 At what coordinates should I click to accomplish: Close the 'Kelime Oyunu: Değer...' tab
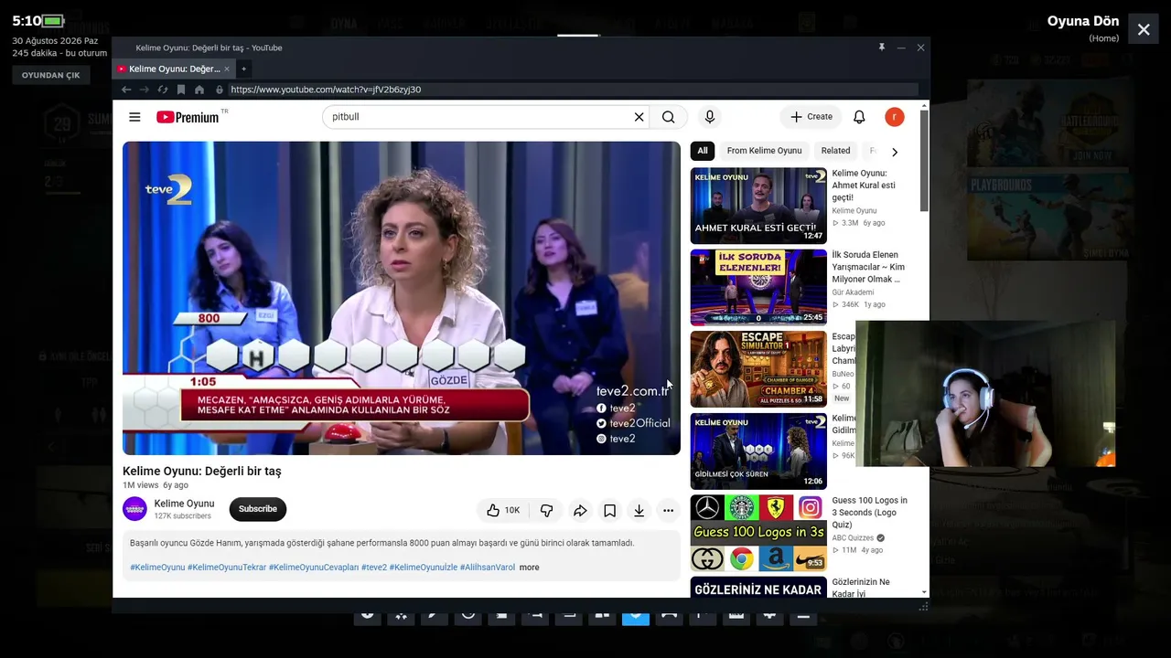point(228,69)
